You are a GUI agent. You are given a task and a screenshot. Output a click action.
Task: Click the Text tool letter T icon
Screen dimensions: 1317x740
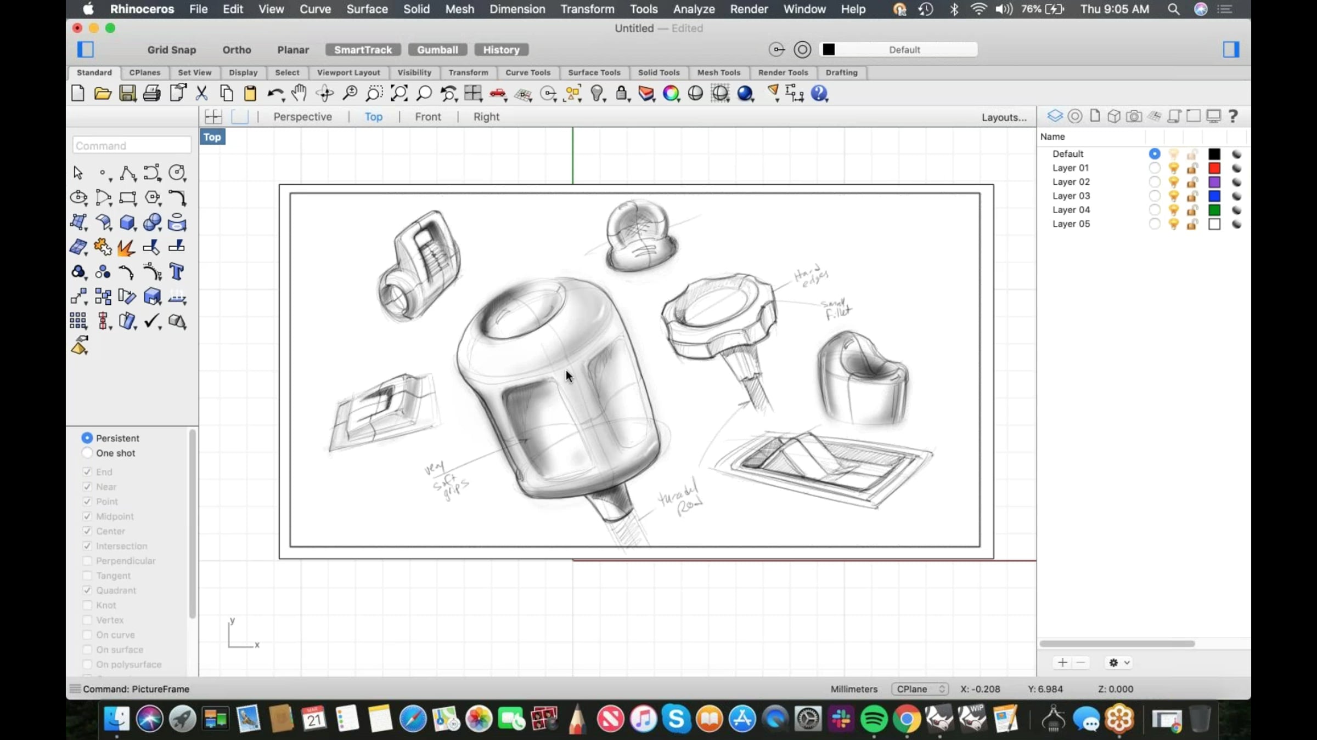click(177, 272)
